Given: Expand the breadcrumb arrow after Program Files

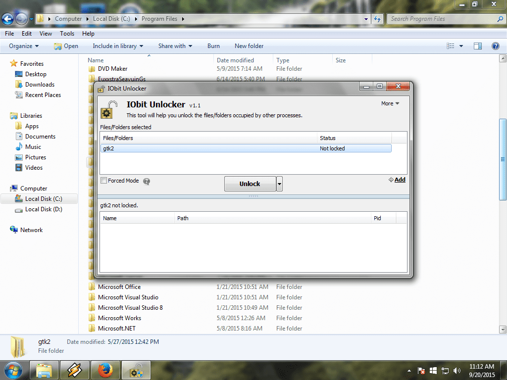Looking at the screenshot, I should [183, 19].
